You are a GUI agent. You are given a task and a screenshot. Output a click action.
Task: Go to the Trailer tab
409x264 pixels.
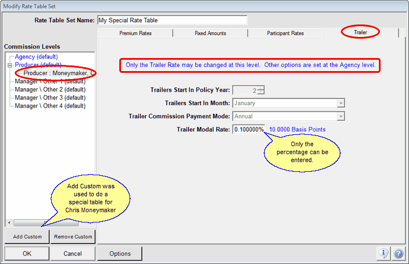click(x=361, y=32)
